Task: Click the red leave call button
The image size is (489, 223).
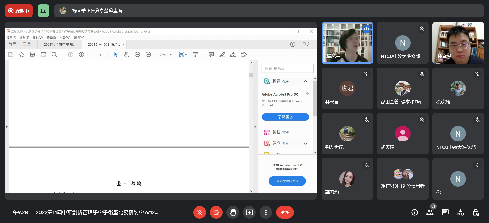Action: pyautogui.click(x=285, y=212)
